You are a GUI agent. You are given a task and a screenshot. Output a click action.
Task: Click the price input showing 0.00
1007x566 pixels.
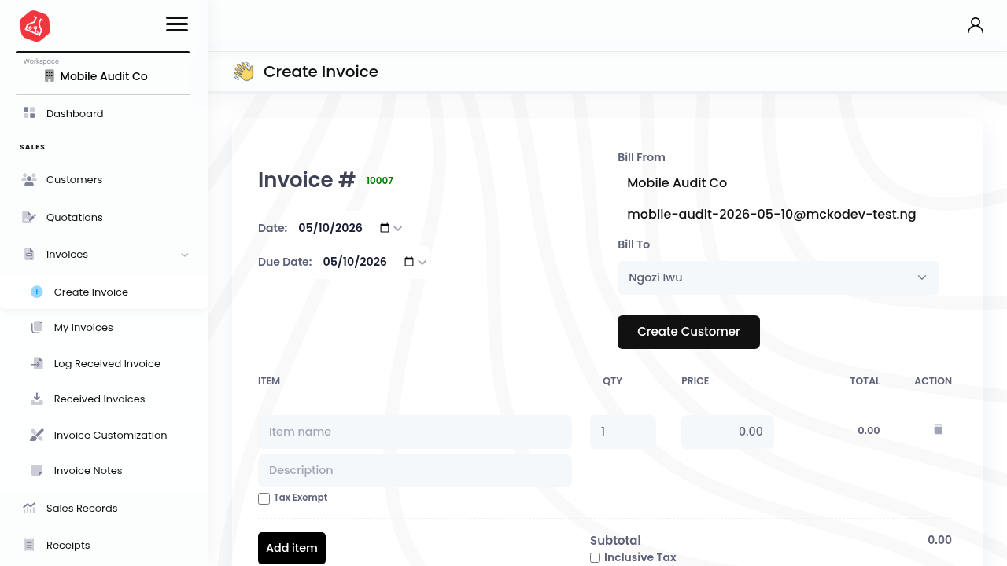pyautogui.click(x=728, y=432)
